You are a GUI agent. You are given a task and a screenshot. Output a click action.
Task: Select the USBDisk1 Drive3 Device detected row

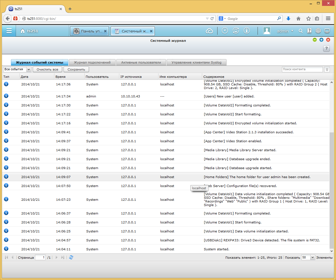point(166,240)
